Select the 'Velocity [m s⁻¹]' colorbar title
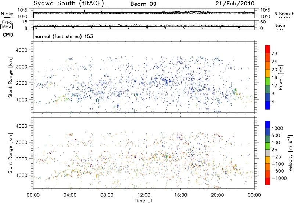The image size is (294, 203). [290, 153]
